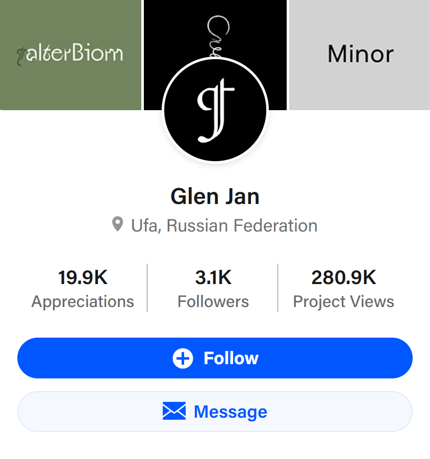Click the Follow text label

point(231,358)
